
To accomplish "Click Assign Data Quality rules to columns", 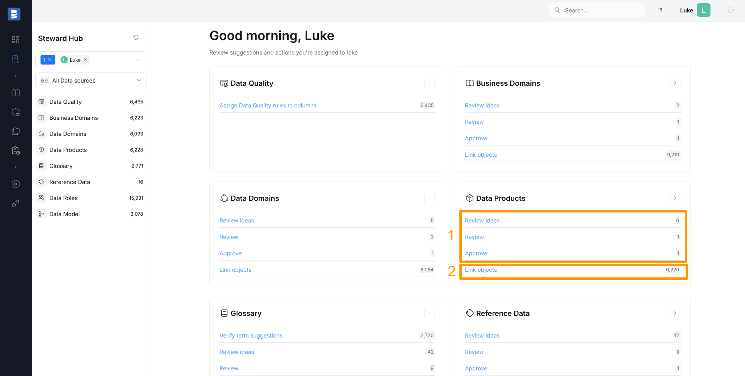I will point(268,105).
